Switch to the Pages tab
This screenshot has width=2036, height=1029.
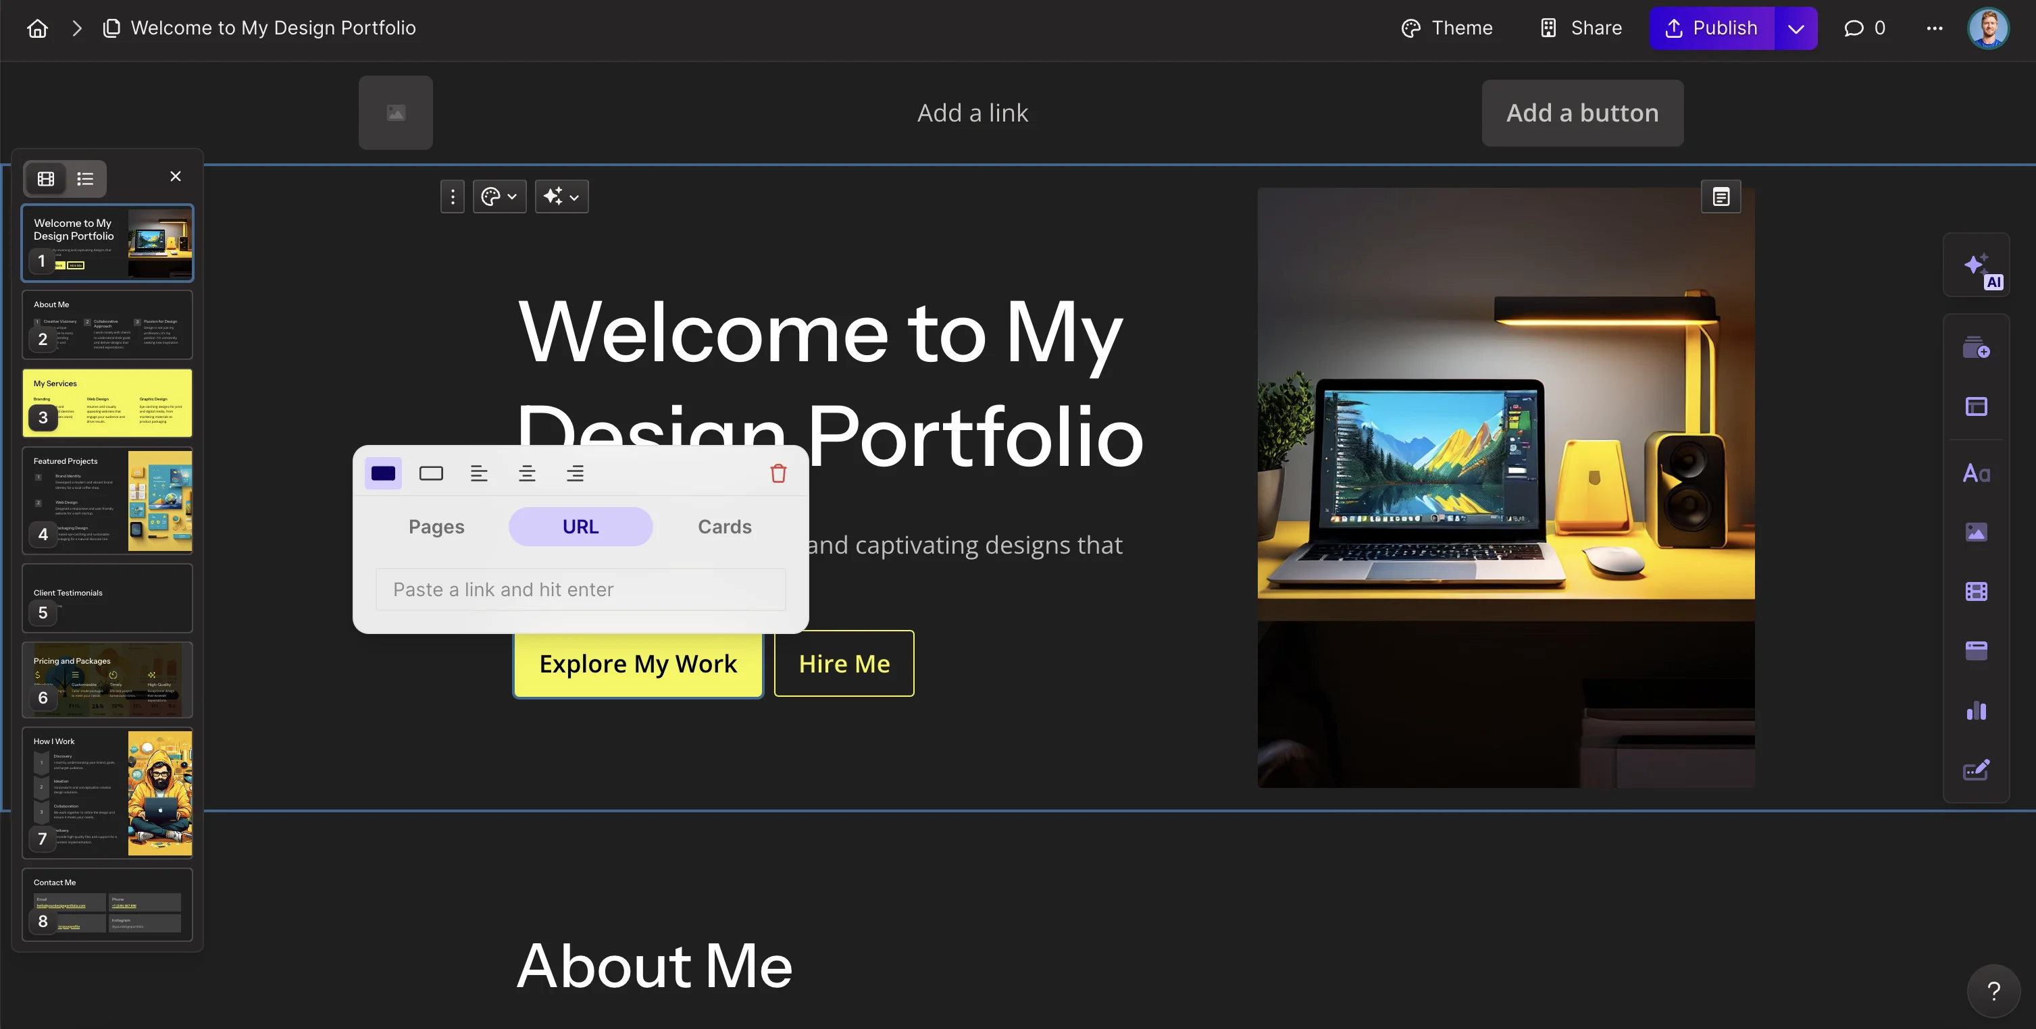436,527
